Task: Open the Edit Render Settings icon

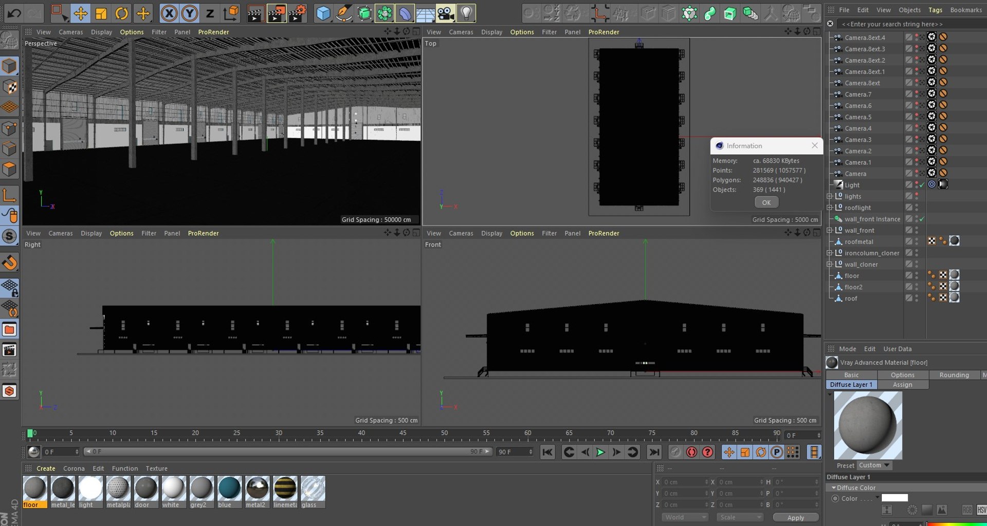Action: tap(297, 13)
